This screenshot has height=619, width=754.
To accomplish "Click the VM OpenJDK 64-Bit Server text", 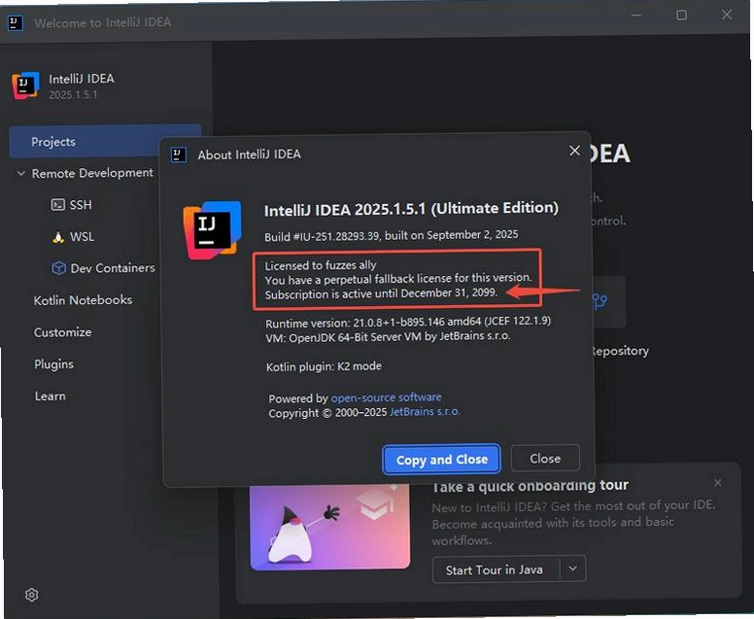I will click(388, 336).
